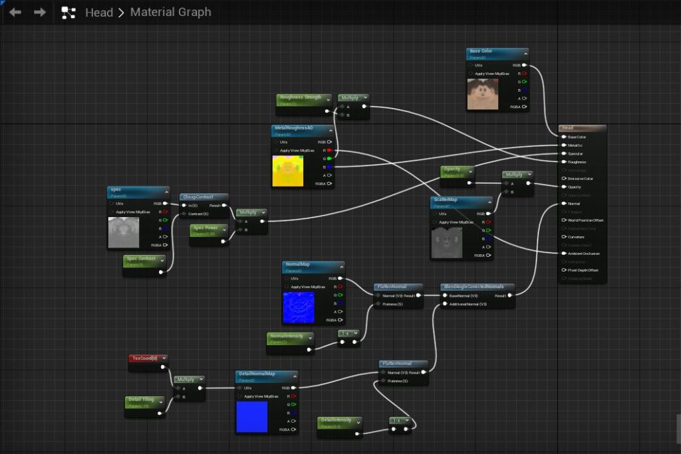Click the face texture thumbnail in Base Color

483,94
